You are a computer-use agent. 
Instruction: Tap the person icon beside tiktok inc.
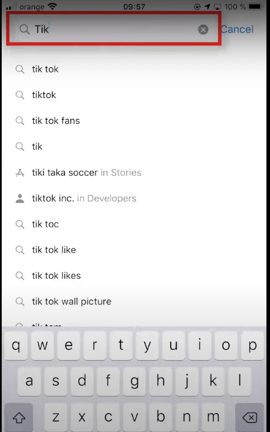(20, 199)
